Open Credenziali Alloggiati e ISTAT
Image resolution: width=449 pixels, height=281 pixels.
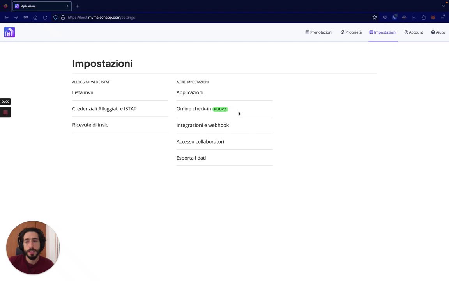104,108
